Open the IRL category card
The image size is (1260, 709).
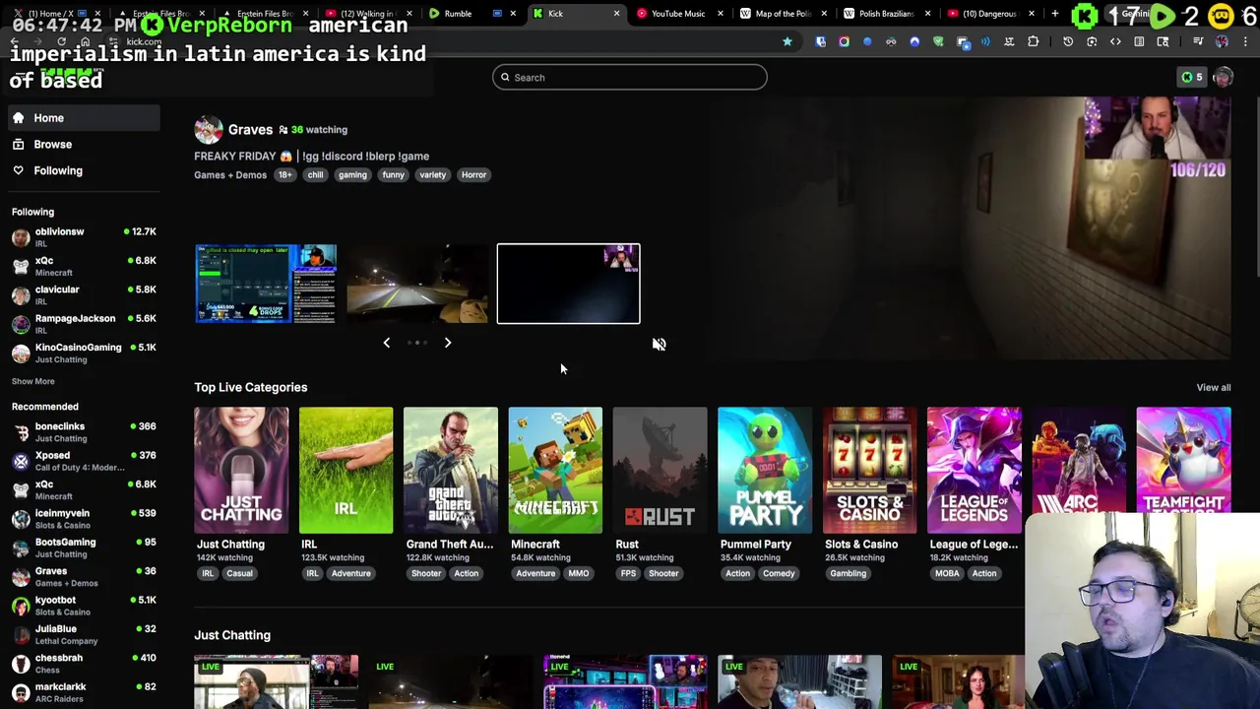click(346, 470)
